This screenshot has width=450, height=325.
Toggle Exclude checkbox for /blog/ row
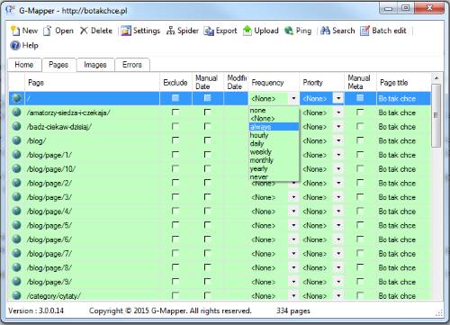[175, 140]
